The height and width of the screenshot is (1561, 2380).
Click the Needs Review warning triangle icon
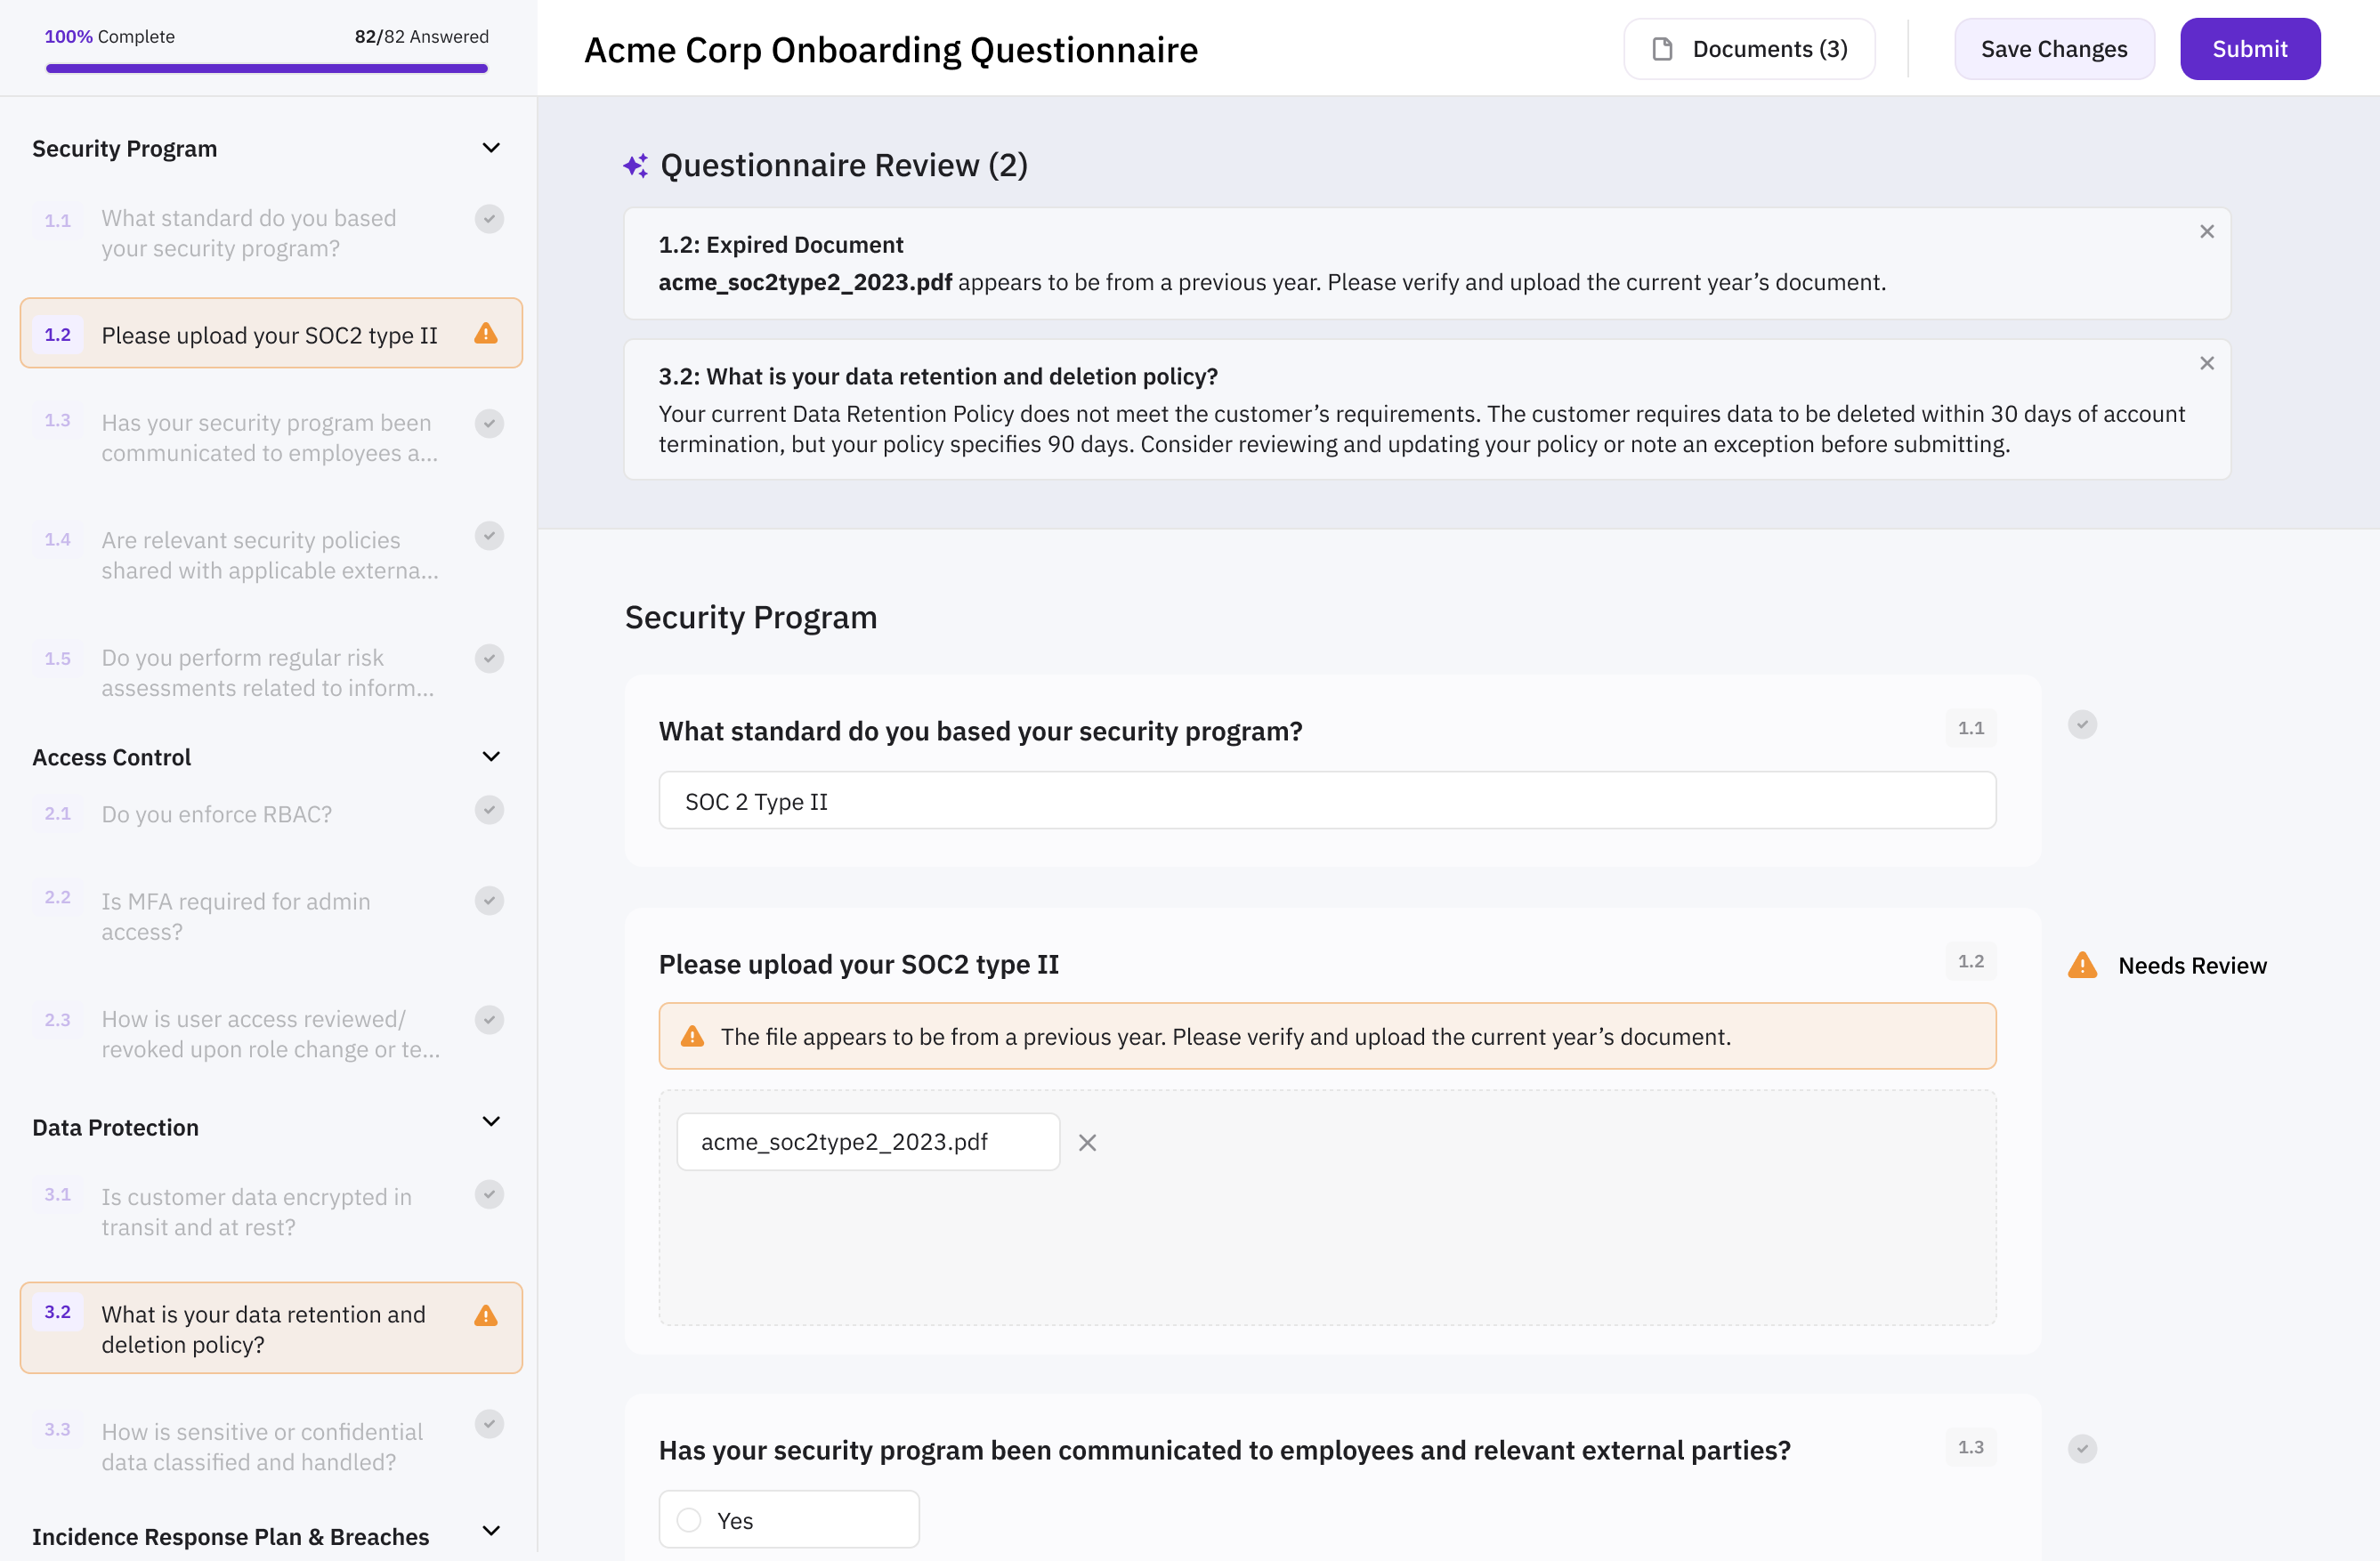pyautogui.click(x=2082, y=966)
